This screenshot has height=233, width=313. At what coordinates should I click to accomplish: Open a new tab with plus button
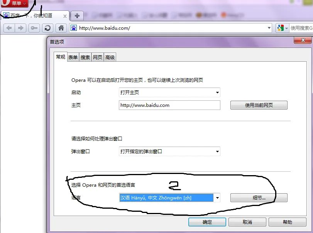pyautogui.click(x=77, y=16)
